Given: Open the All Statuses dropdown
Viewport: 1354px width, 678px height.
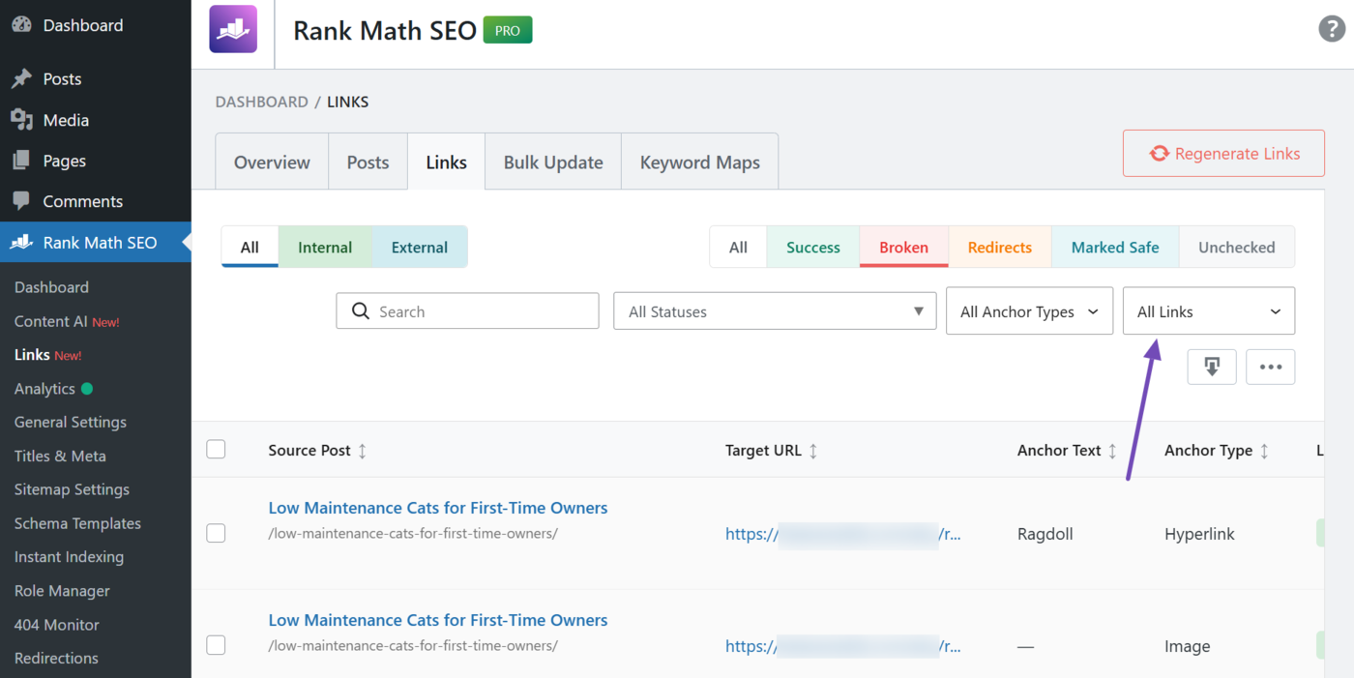Looking at the screenshot, I should (x=774, y=310).
